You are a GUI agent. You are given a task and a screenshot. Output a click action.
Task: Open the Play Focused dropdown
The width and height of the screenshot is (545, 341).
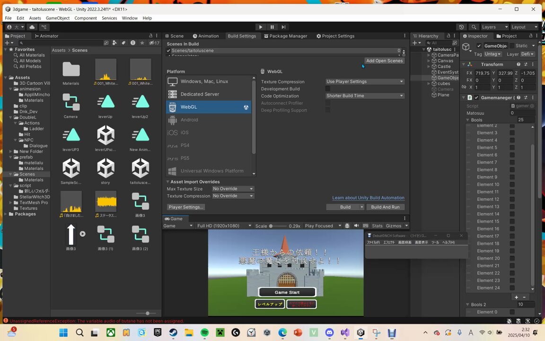323,226
